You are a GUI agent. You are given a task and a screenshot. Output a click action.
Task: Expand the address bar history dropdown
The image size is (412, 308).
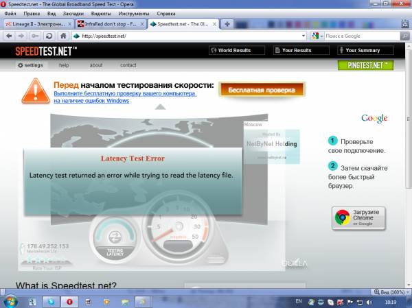tap(304, 36)
